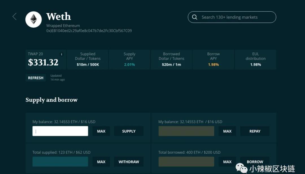The image size is (305, 174).
Task: Click the white supply amount input box
Action: pos(60,131)
